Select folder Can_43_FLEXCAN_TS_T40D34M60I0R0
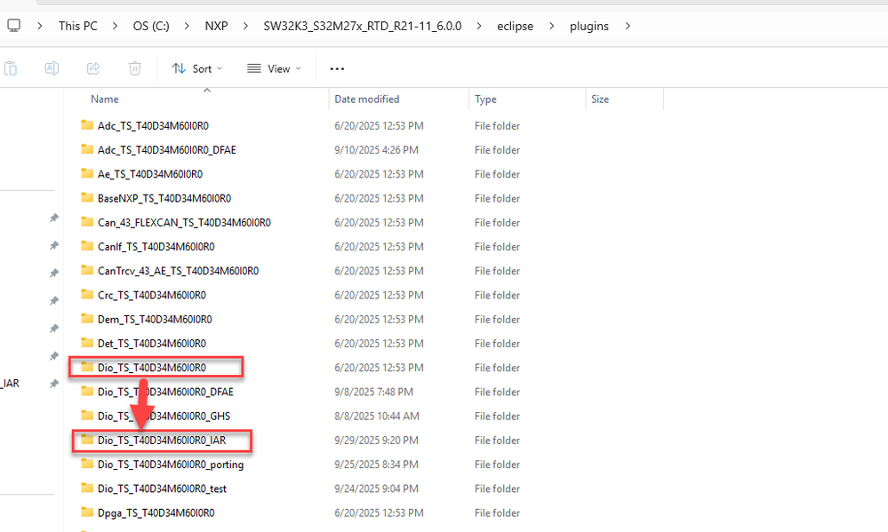888x532 pixels. click(184, 223)
